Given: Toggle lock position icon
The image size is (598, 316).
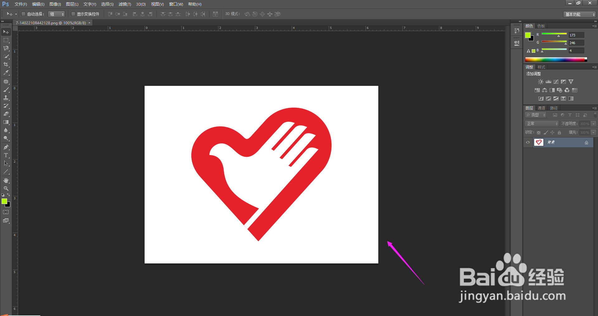Looking at the screenshot, I should pyautogui.click(x=553, y=132).
